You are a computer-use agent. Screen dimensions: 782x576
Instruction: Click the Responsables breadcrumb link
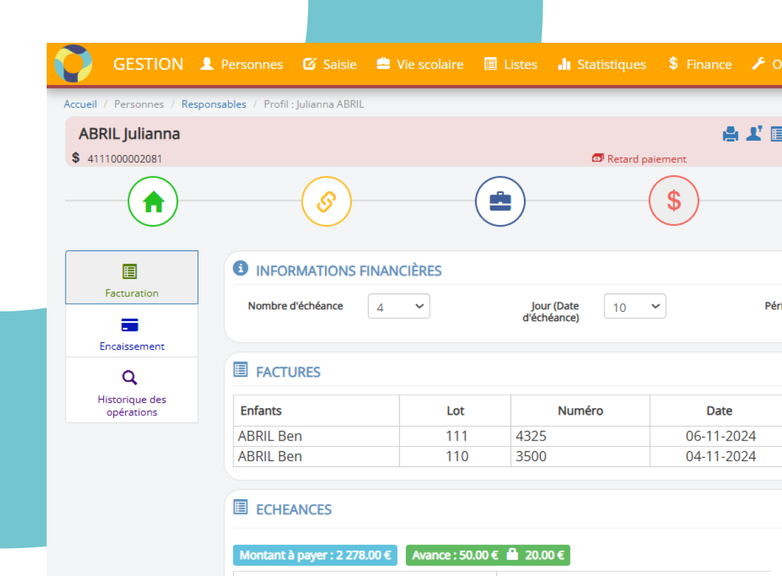pyautogui.click(x=213, y=104)
